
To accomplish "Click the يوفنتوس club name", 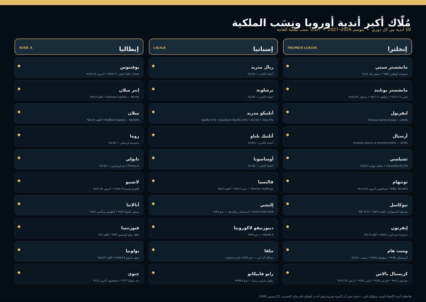I will [x=130, y=67].
